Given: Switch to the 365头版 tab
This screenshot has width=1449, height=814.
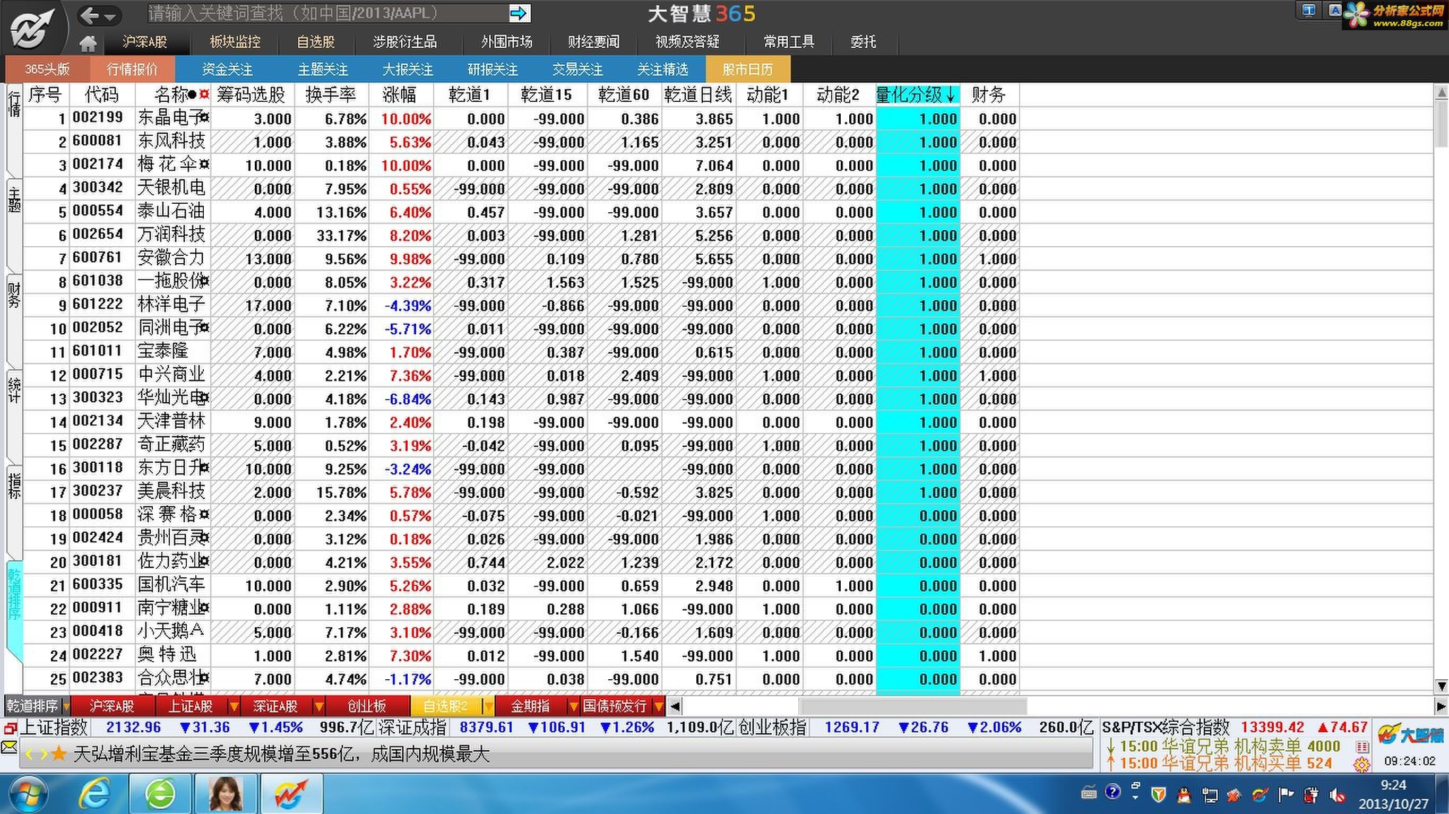Looking at the screenshot, I should pyautogui.click(x=47, y=69).
